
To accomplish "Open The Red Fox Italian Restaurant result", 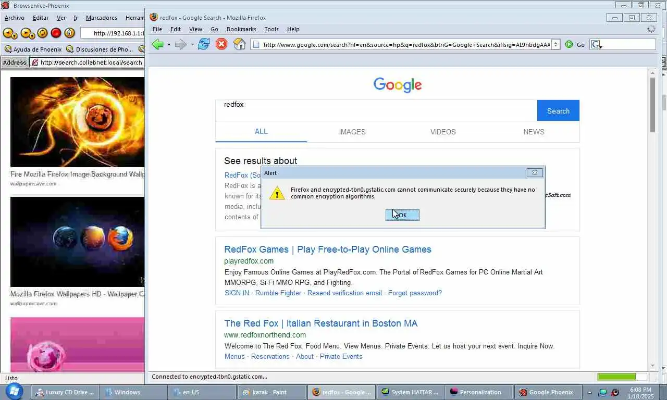I will click(321, 323).
